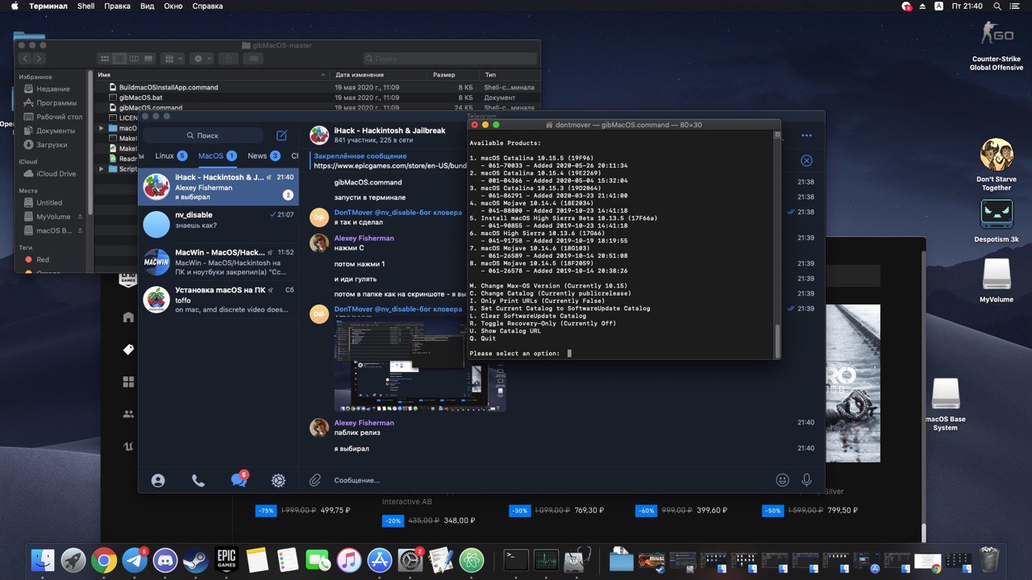Open Counter-Strike Global Offensive desktop icon
The width and height of the screenshot is (1032, 580).
(997, 46)
